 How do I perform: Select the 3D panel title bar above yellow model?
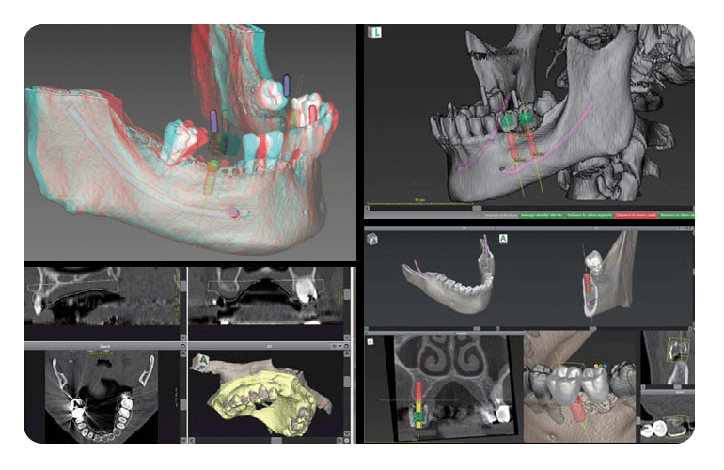pyautogui.click(x=269, y=346)
